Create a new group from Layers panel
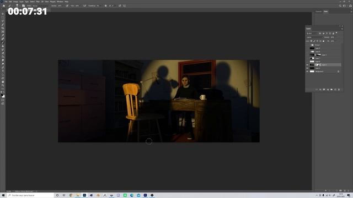Viewport: 353px width, 198px height. (x=331, y=89)
